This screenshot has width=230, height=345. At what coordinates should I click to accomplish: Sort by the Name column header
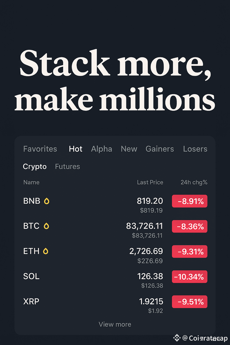point(31,182)
